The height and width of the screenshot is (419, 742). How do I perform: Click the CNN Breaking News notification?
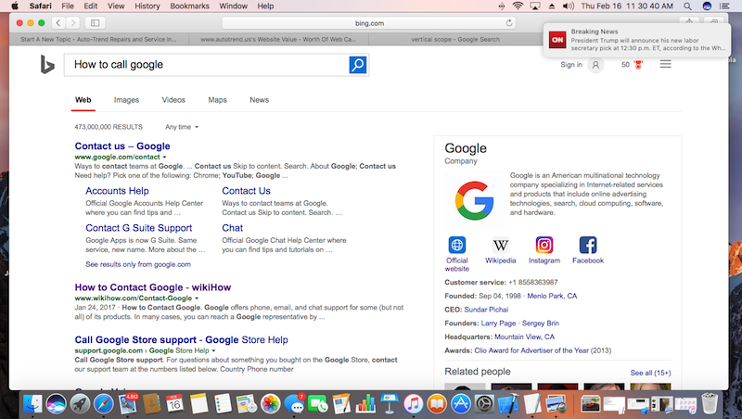637,40
